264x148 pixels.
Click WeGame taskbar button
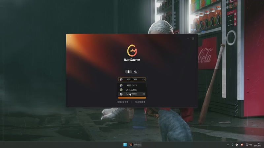(x=135, y=145)
